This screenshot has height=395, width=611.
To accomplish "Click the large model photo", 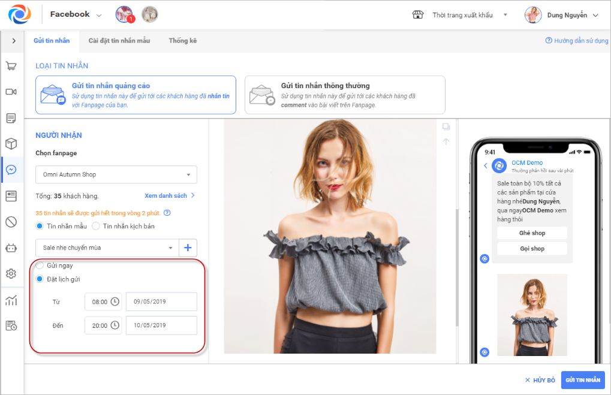I will pos(330,236).
